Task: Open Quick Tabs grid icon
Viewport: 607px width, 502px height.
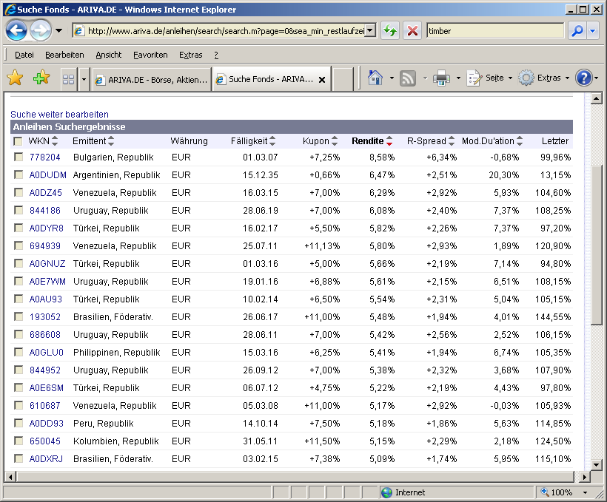Action: pyautogui.click(x=69, y=79)
